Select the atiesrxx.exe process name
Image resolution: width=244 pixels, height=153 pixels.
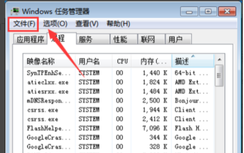(x=48, y=92)
